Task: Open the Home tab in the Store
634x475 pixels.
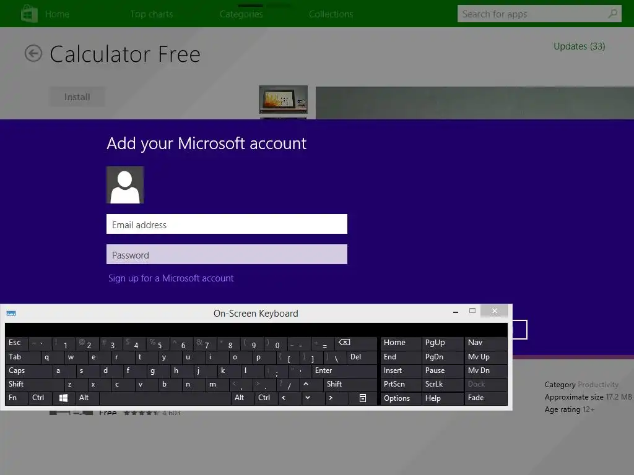Action: pos(57,14)
